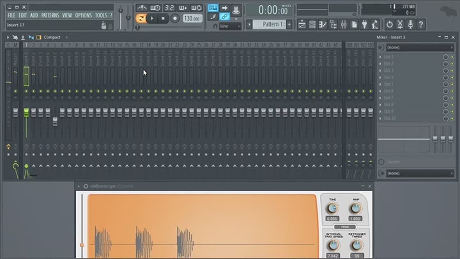Open the PATTERNS menu

pyautogui.click(x=50, y=15)
